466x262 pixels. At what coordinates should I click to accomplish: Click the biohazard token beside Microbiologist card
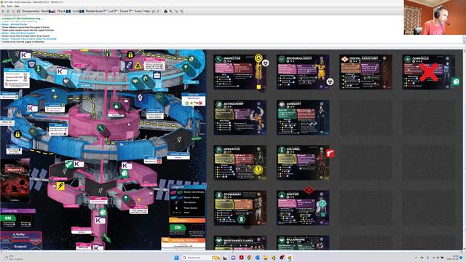tap(330, 82)
